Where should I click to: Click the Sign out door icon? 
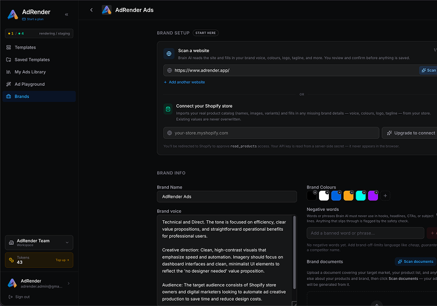click(10, 297)
